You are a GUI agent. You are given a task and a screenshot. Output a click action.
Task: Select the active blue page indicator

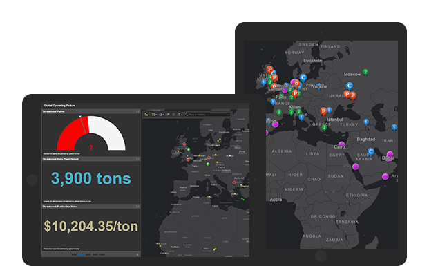coord(82,254)
